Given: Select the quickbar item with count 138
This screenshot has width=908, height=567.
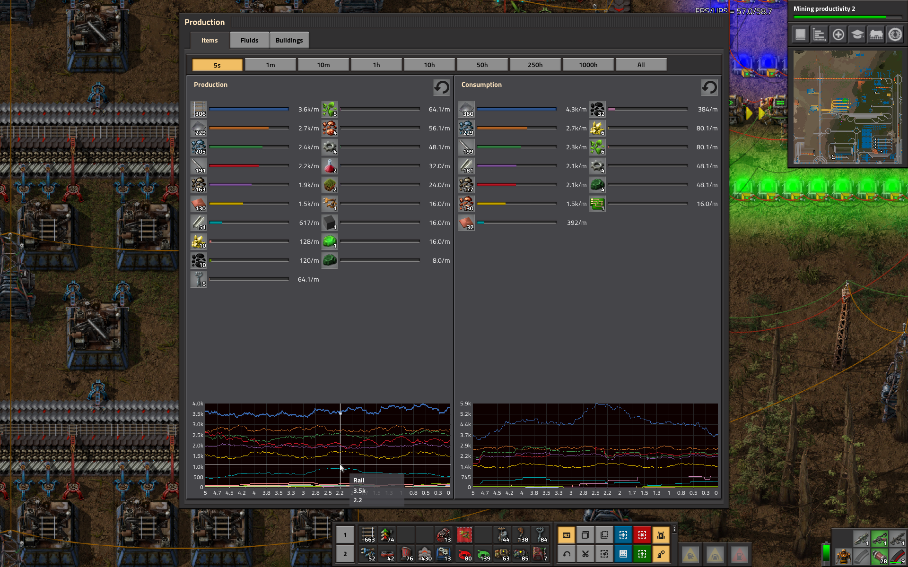Looking at the screenshot, I should (x=522, y=535).
